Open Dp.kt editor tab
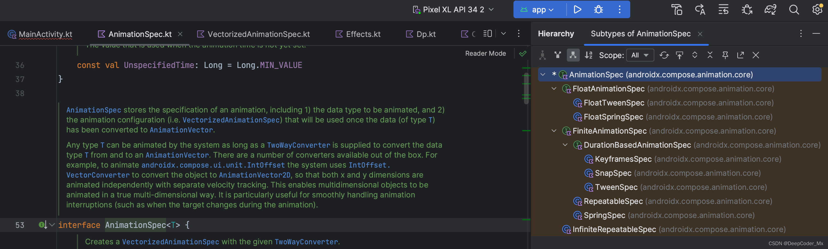Screen dimensions: 828x249 421,34
